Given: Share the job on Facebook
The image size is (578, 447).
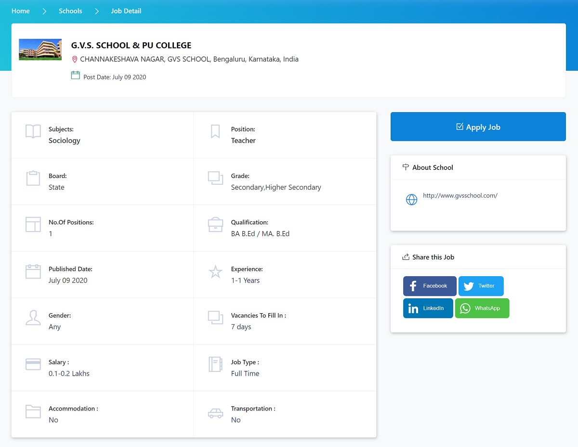Looking at the screenshot, I should (429, 286).
